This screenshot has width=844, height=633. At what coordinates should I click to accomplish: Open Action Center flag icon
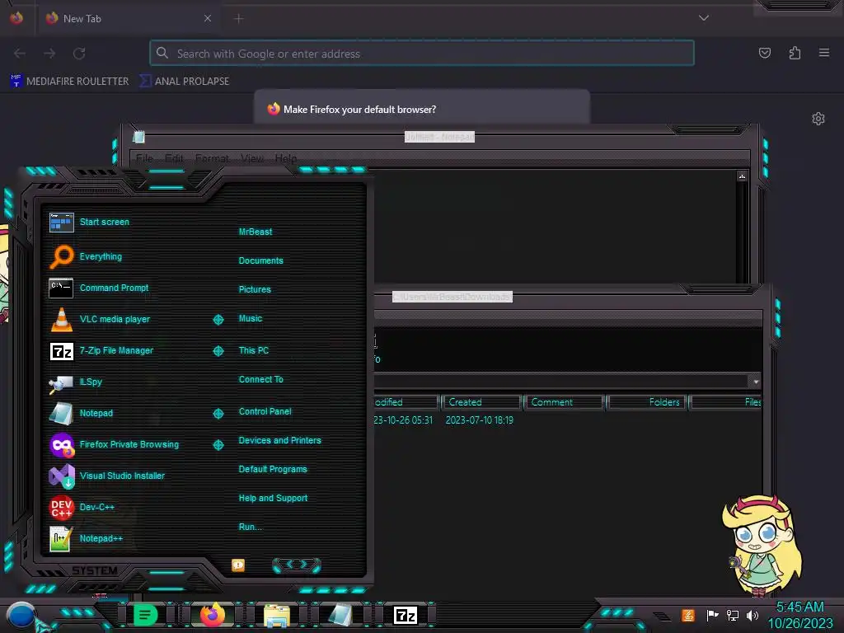[x=712, y=615]
